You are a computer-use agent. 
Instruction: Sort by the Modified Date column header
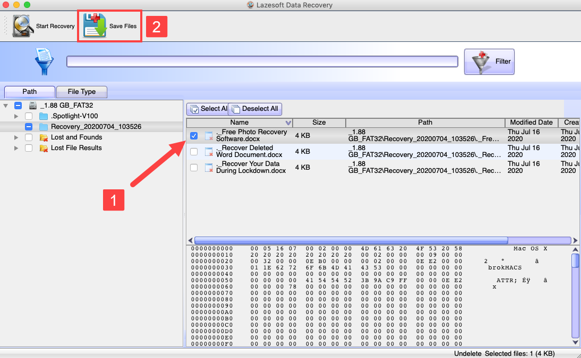532,123
